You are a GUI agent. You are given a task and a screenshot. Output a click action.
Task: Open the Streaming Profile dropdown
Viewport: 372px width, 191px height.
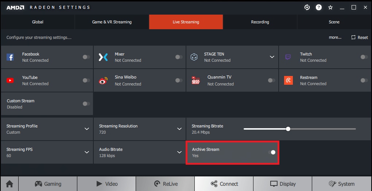click(47, 129)
